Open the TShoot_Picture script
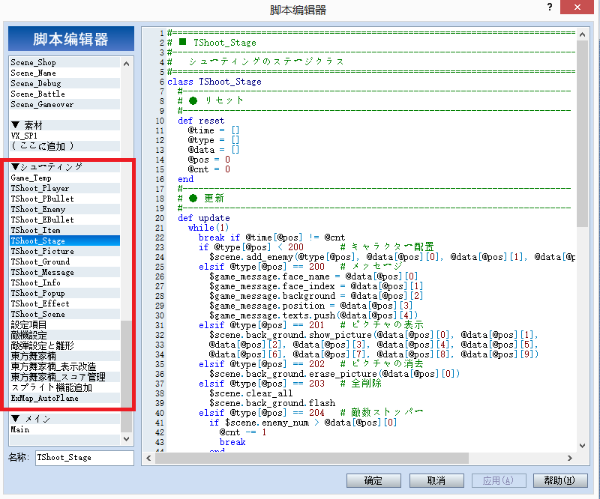 (64, 251)
